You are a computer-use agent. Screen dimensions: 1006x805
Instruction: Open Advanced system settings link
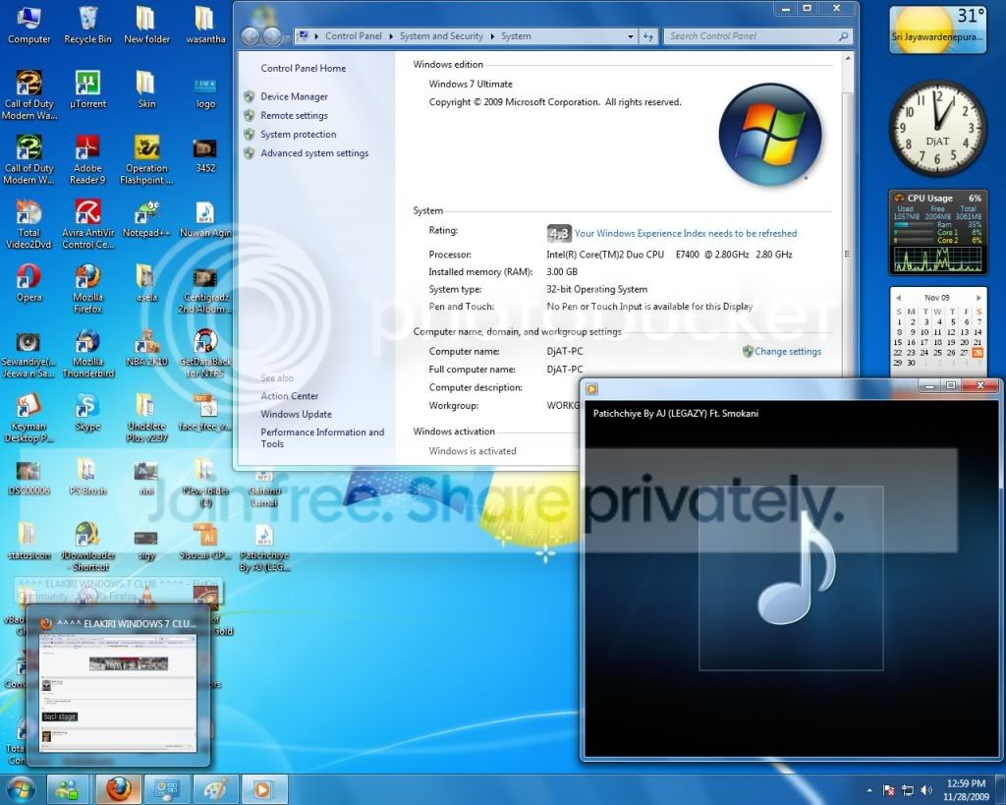[314, 152]
